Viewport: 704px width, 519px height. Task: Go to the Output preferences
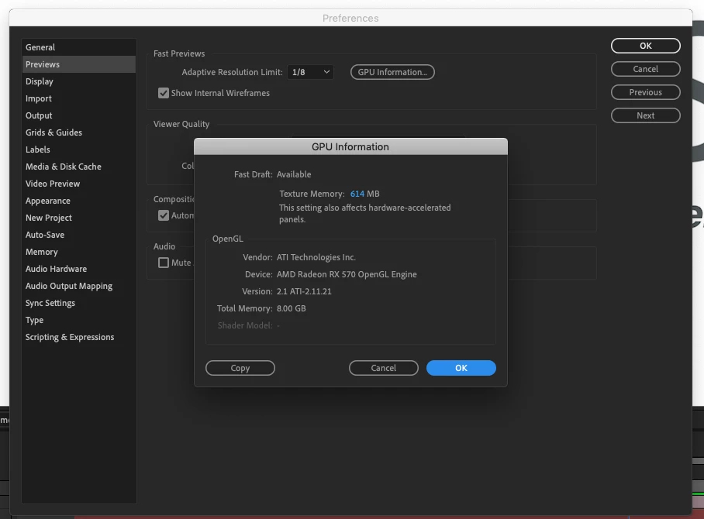78,115
